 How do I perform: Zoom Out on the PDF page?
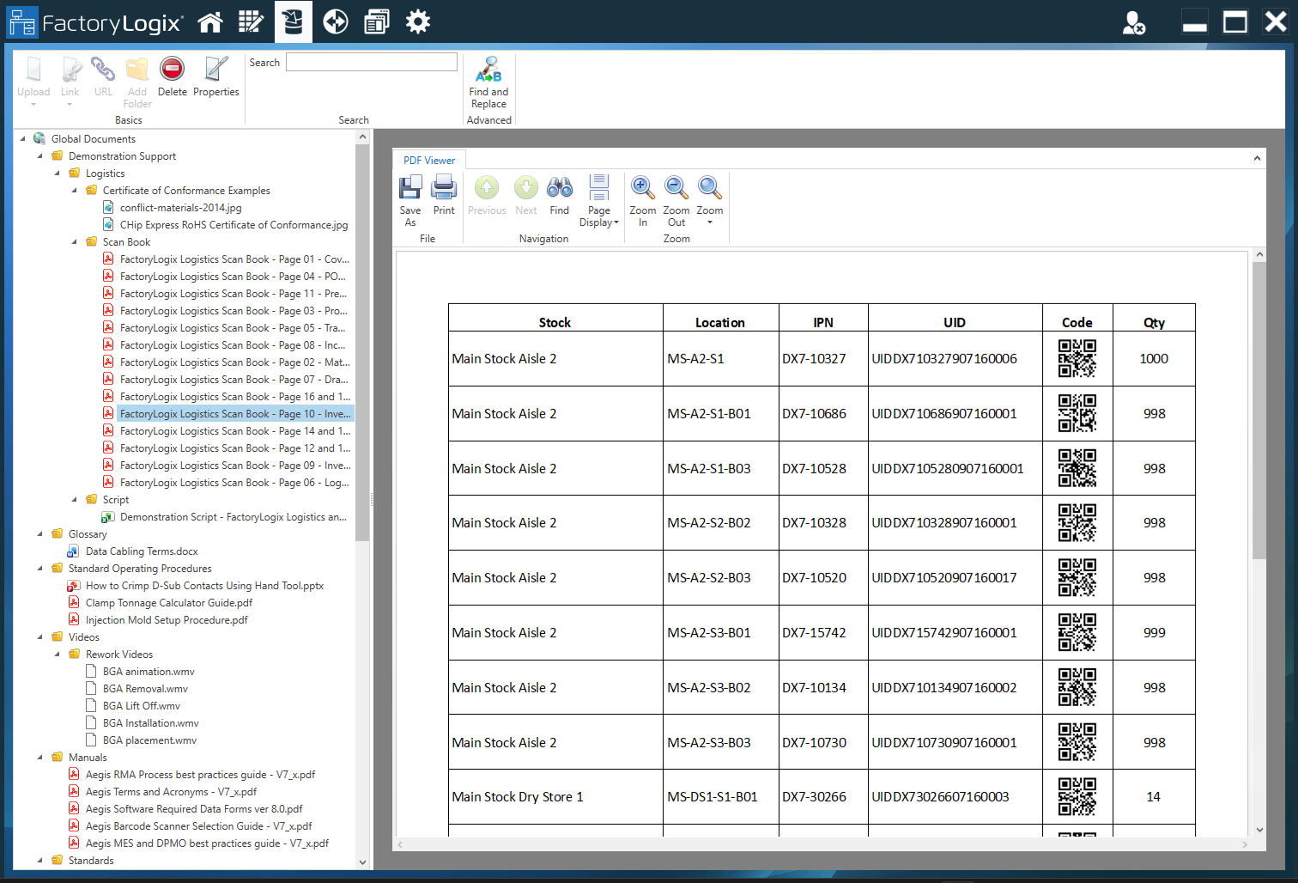(x=676, y=198)
